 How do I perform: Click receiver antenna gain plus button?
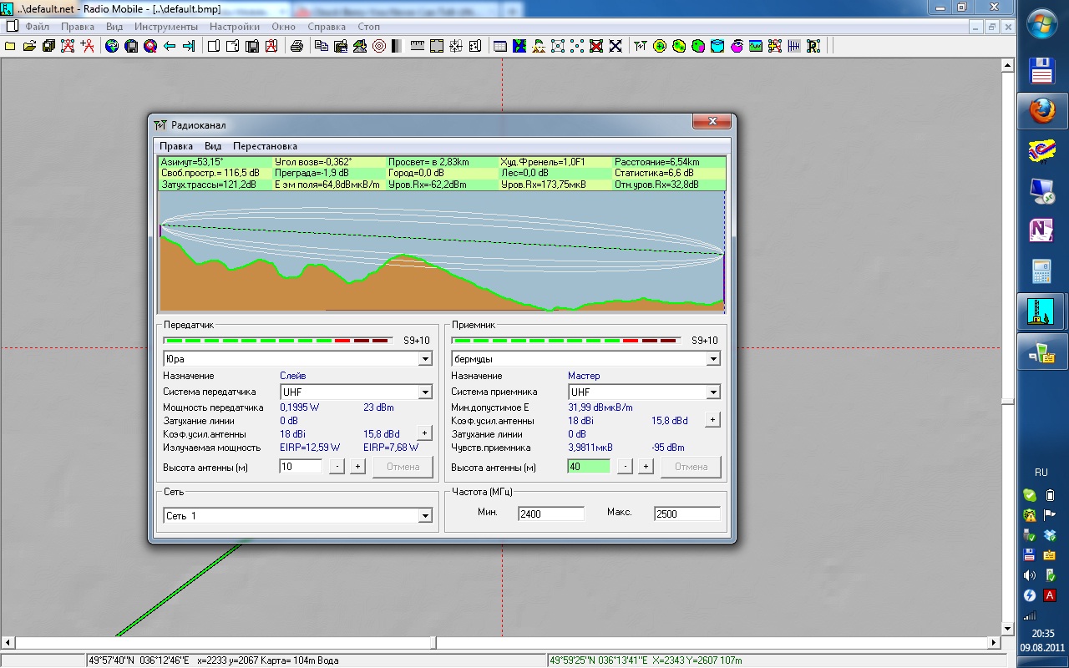tap(712, 420)
